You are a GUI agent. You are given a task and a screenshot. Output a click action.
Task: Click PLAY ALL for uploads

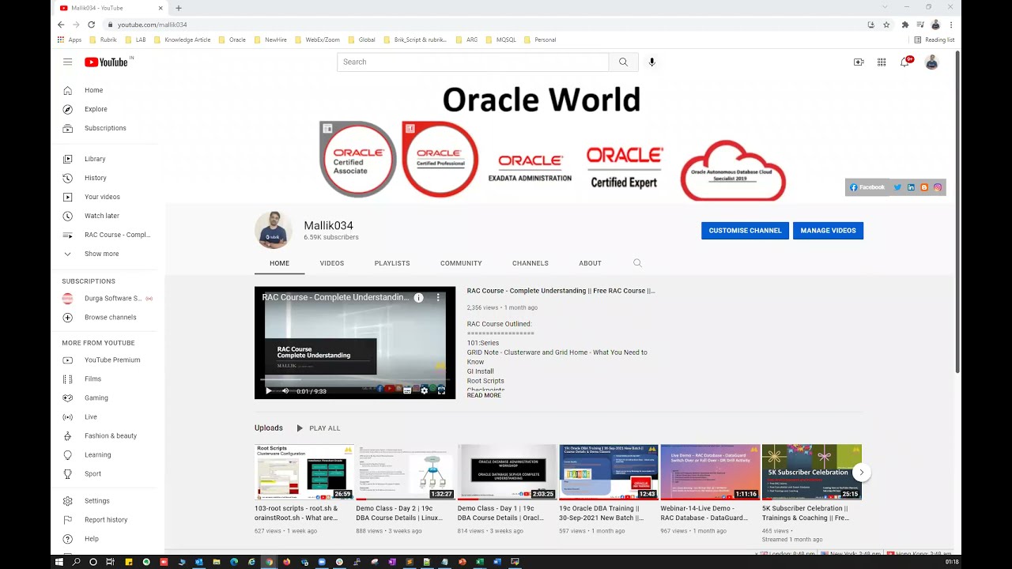point(318,428)
